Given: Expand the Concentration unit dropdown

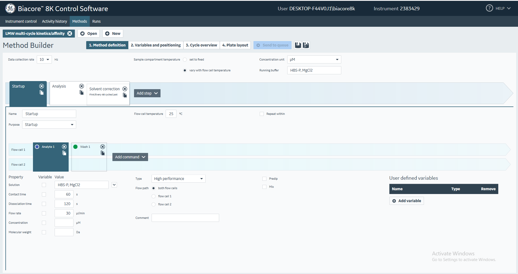Looking at the screenshot, I should [337, 59].
